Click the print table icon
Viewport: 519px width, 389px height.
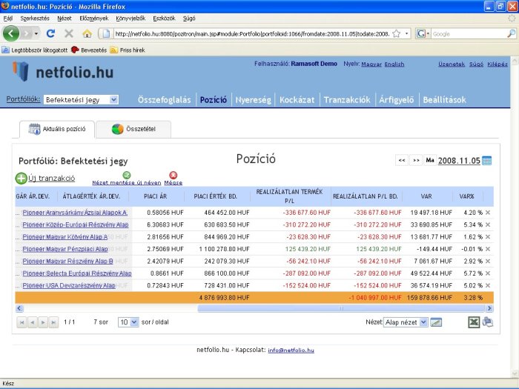point(488,322)
